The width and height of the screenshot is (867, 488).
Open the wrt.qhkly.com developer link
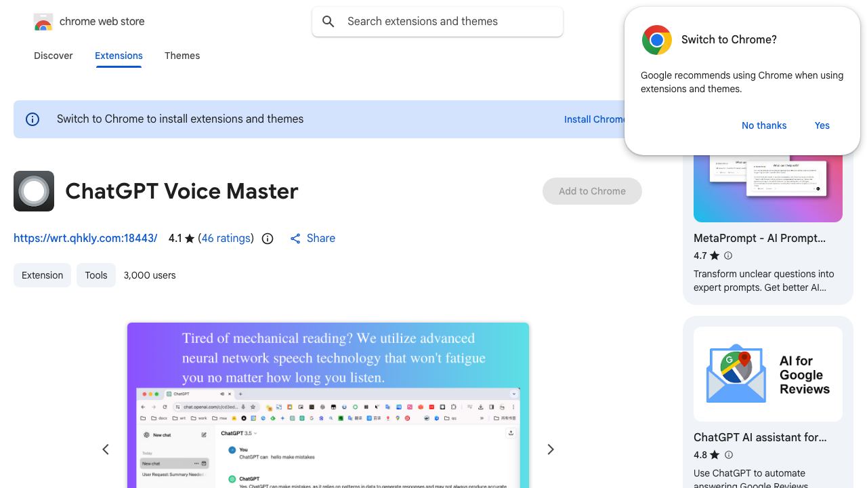[85, 239]
